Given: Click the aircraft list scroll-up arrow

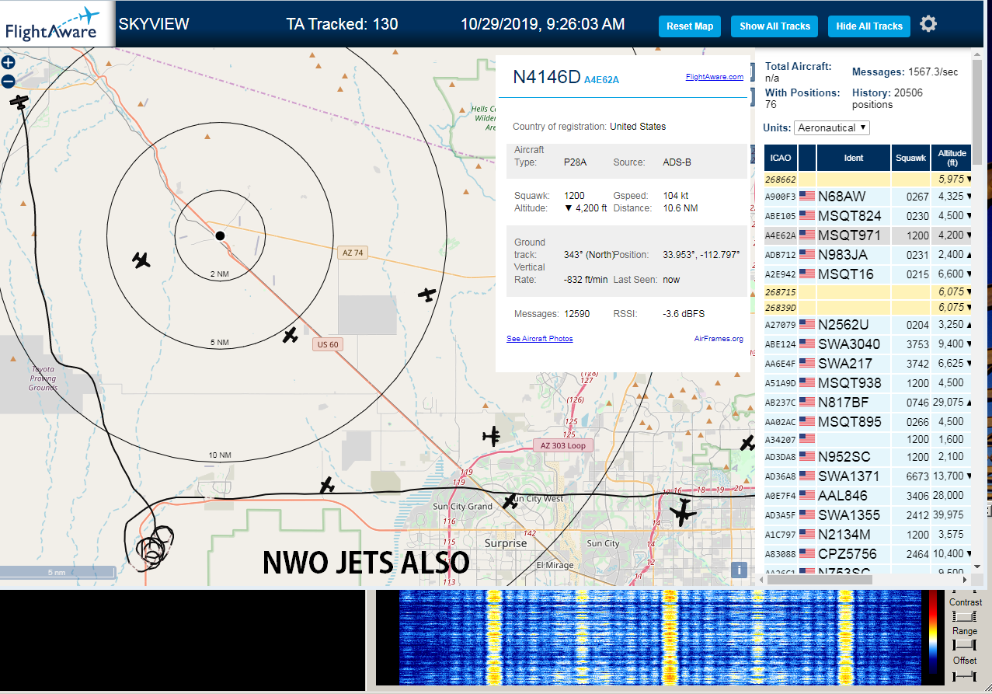Looking at the screenshot, I should click(977, 54).
